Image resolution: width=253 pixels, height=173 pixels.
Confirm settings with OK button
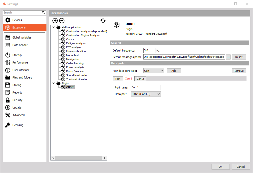(220, 167)
